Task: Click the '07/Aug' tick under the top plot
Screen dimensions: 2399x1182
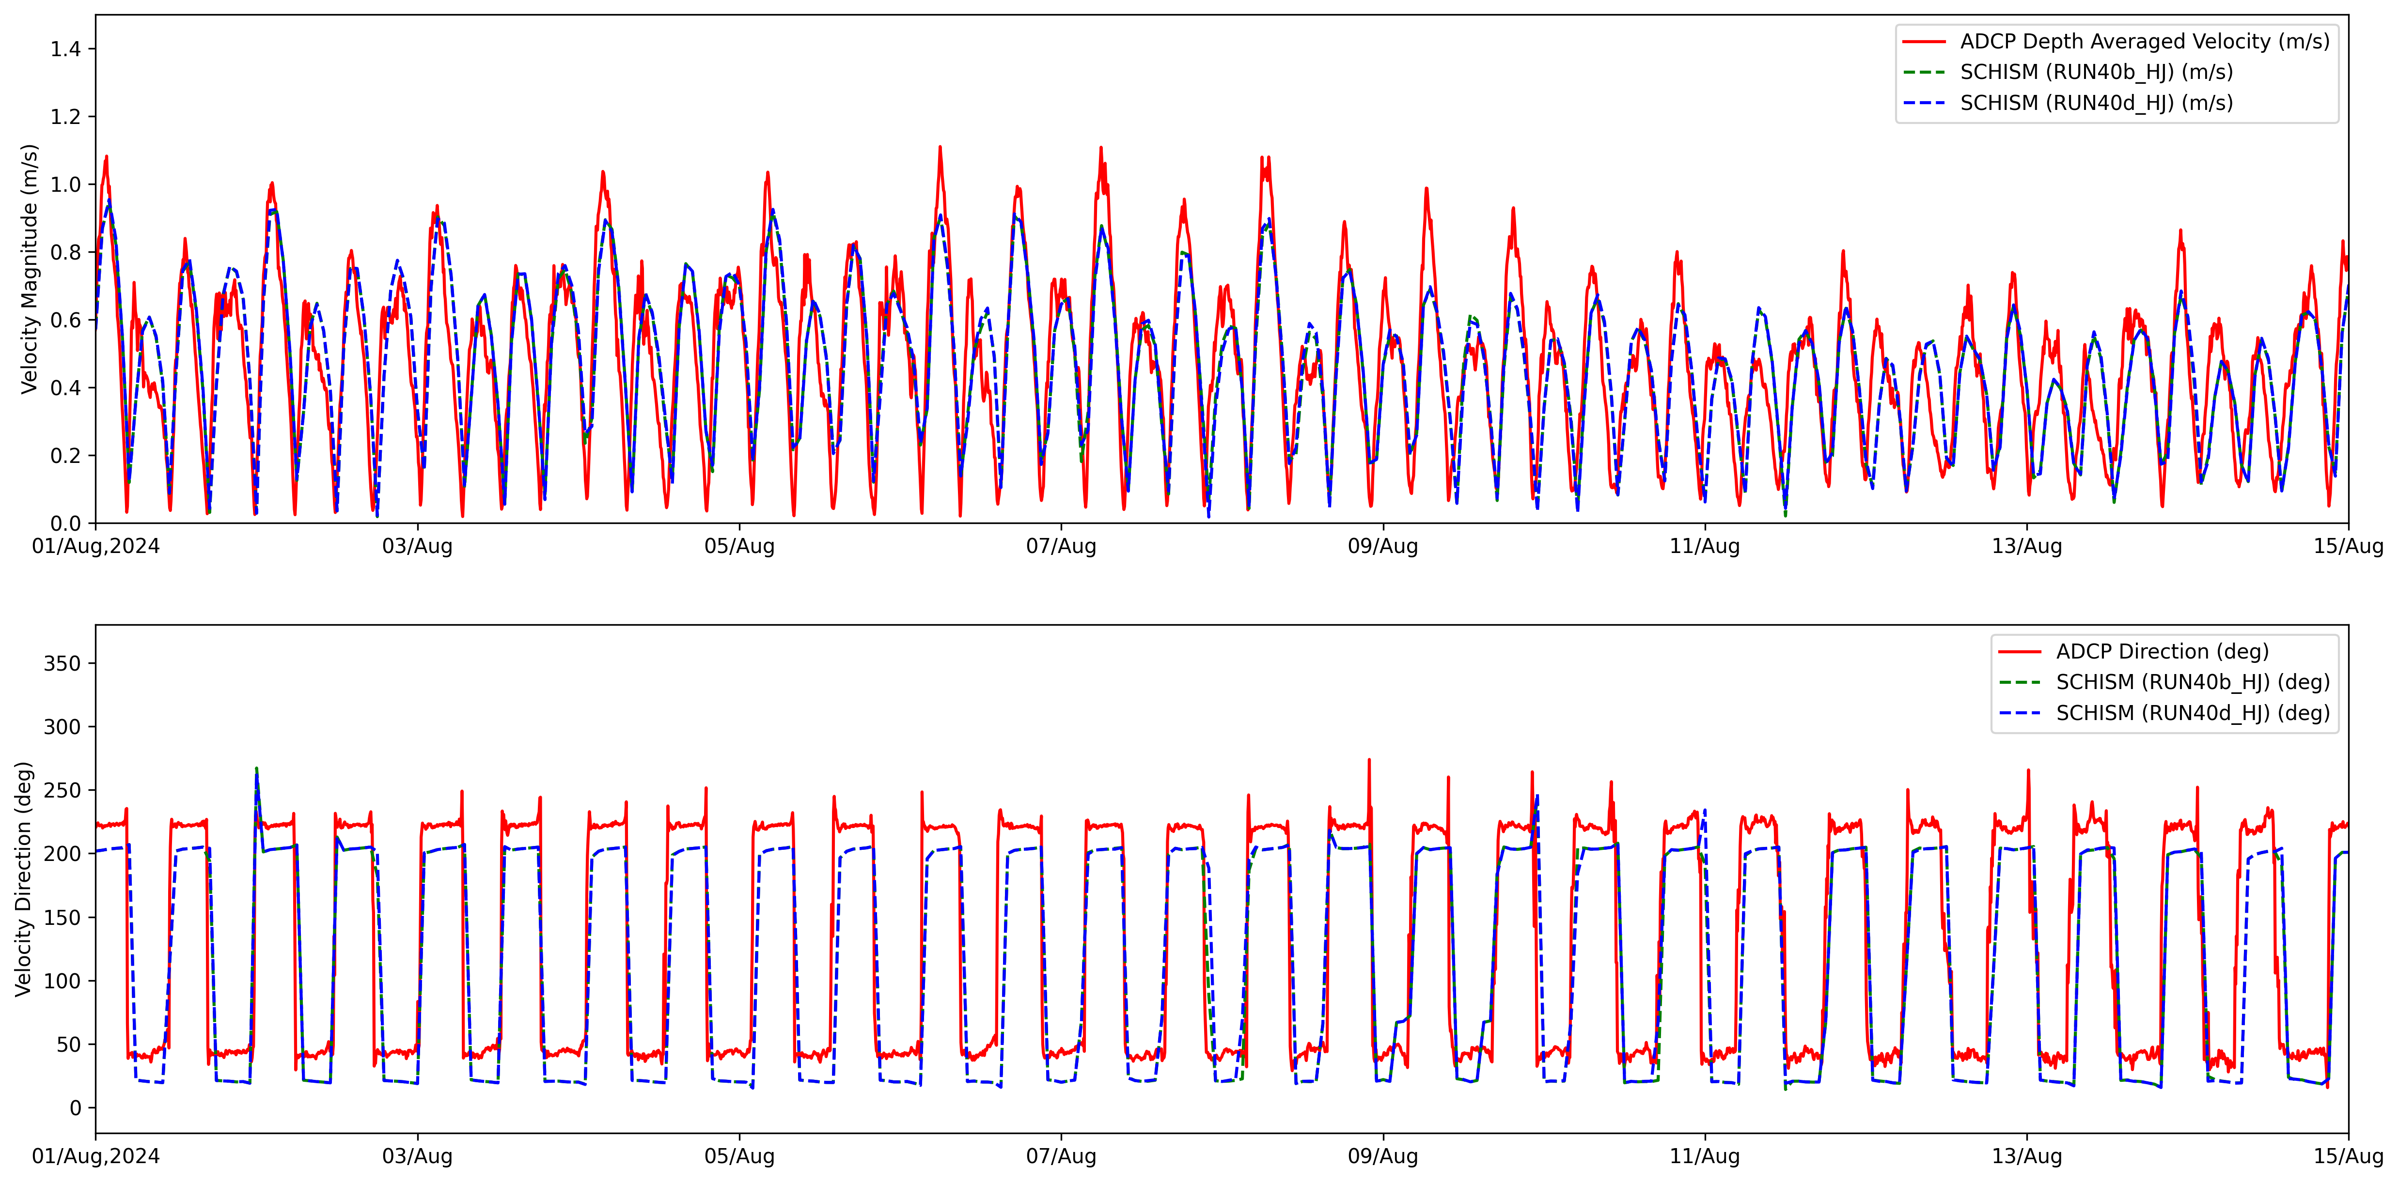Action: tap(1061, 546)
